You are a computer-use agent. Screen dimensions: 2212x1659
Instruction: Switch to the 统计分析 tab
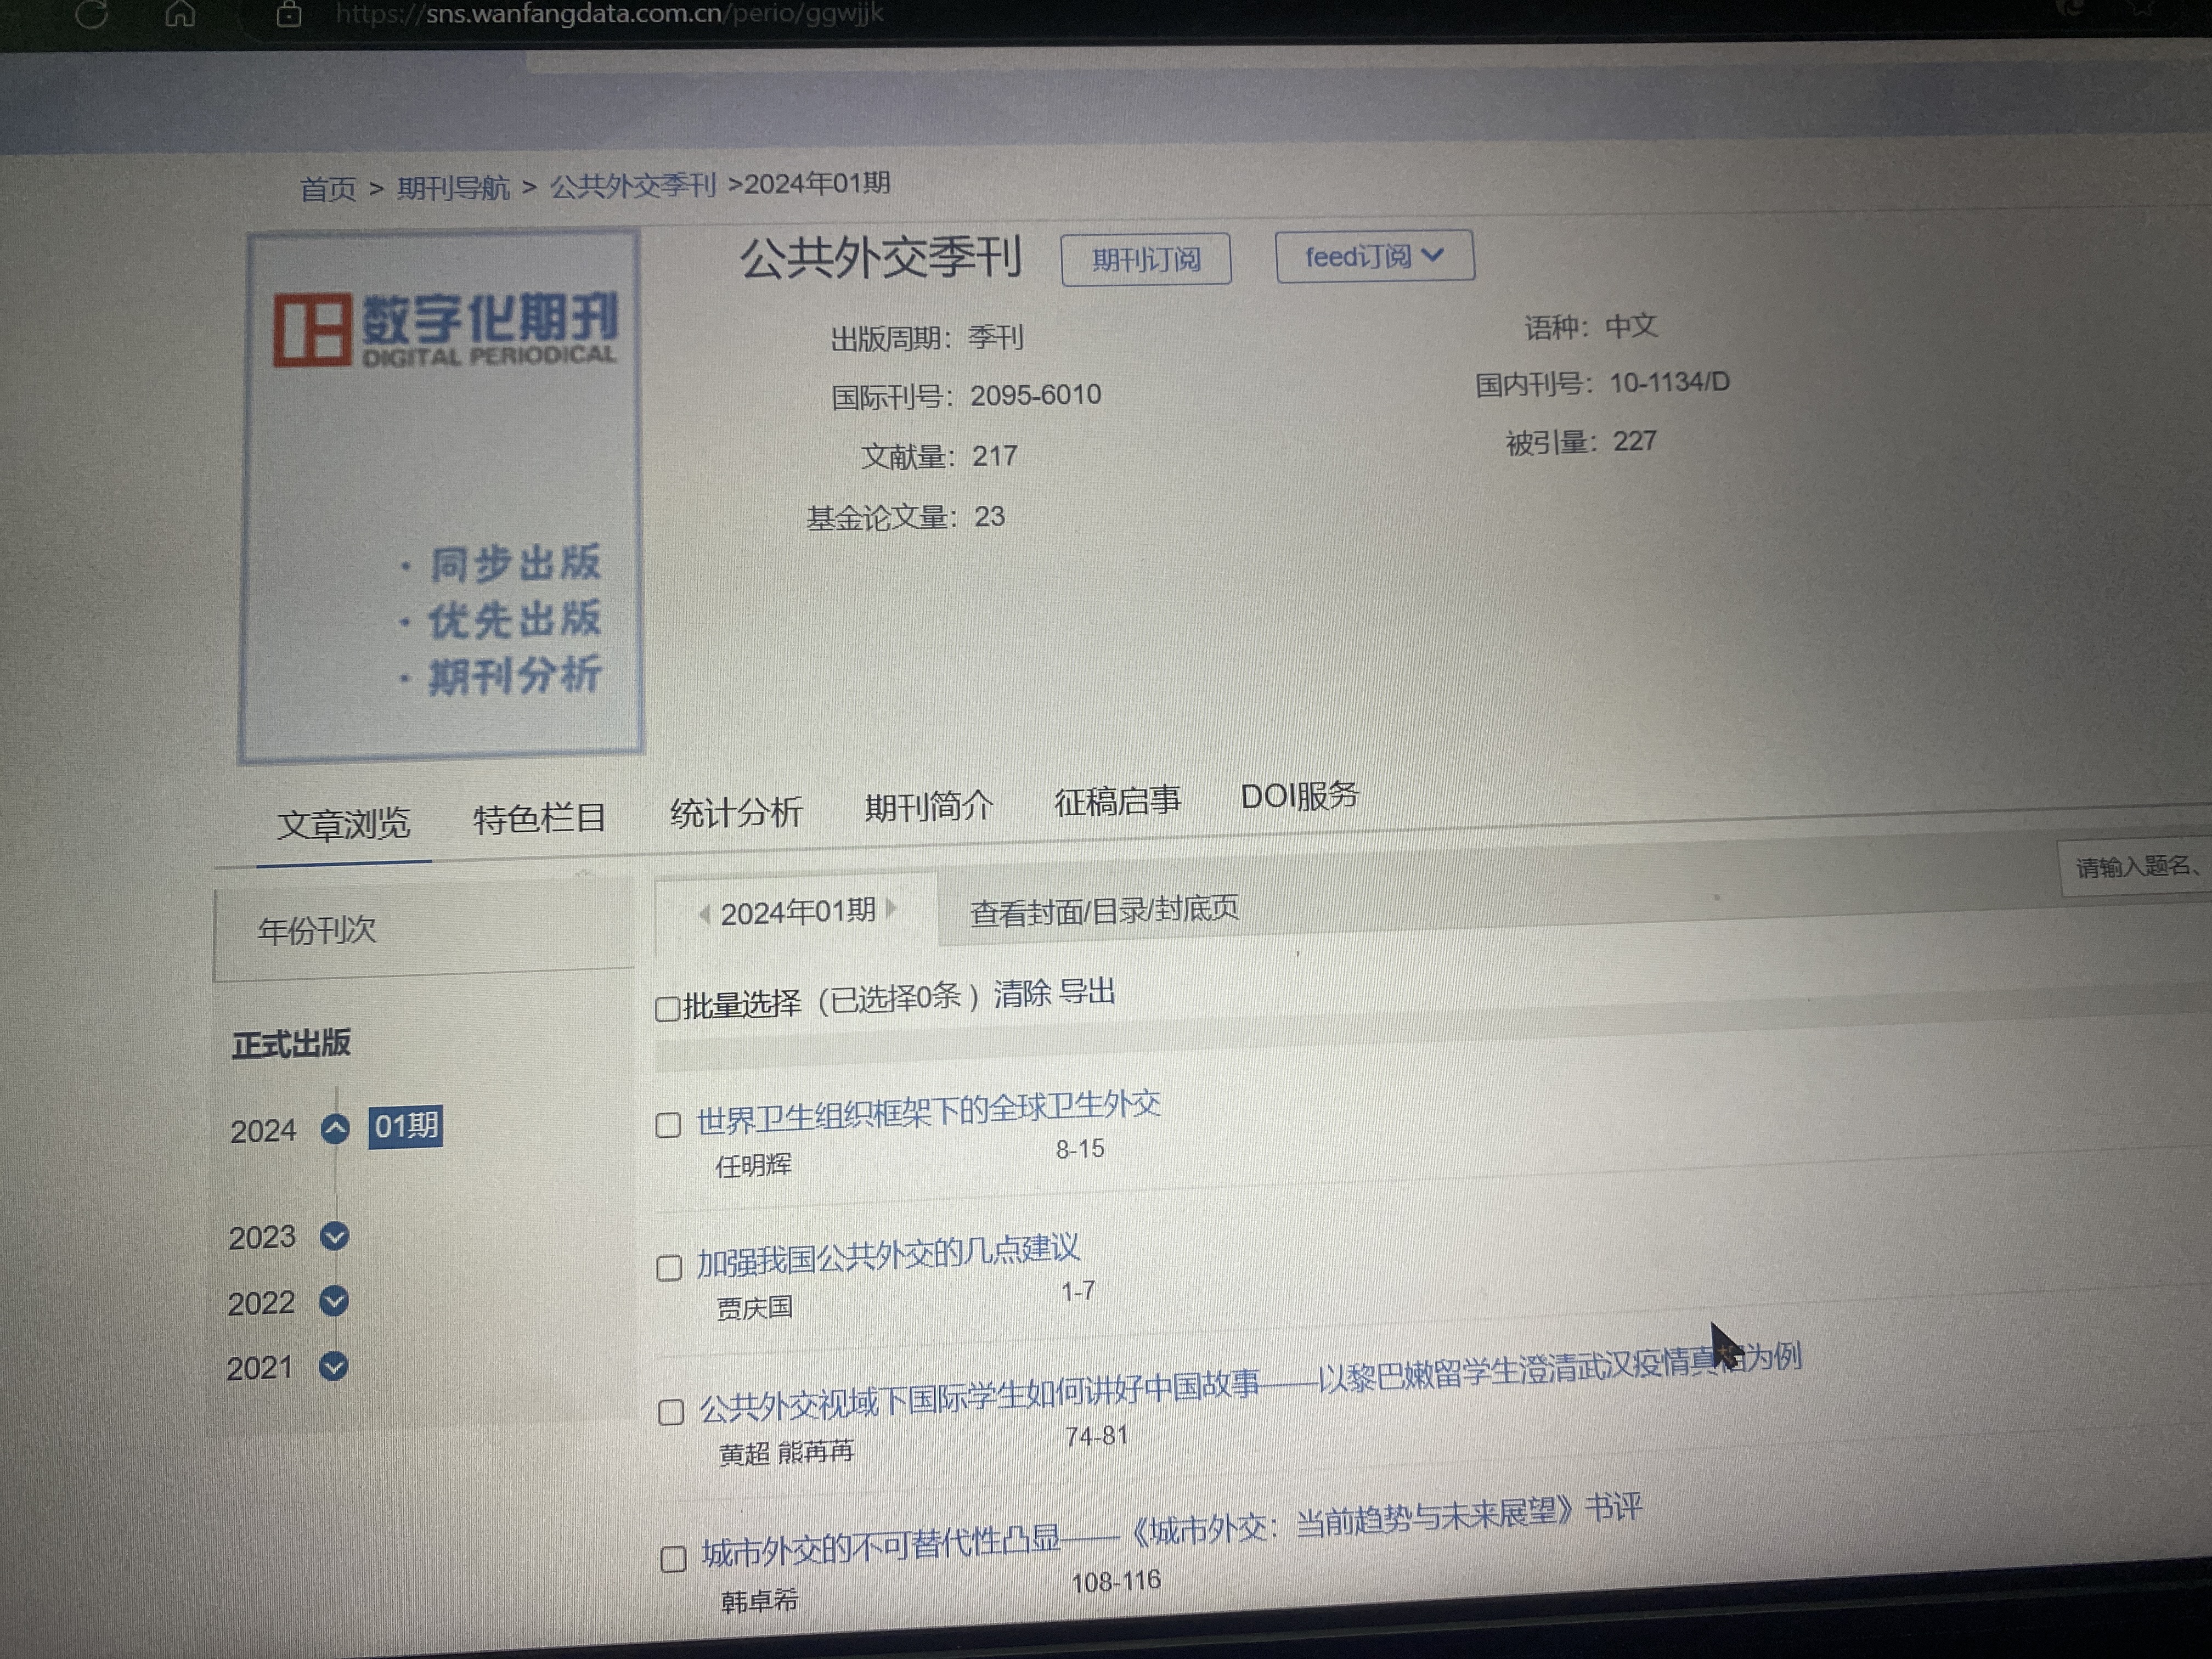coord(736,812)
